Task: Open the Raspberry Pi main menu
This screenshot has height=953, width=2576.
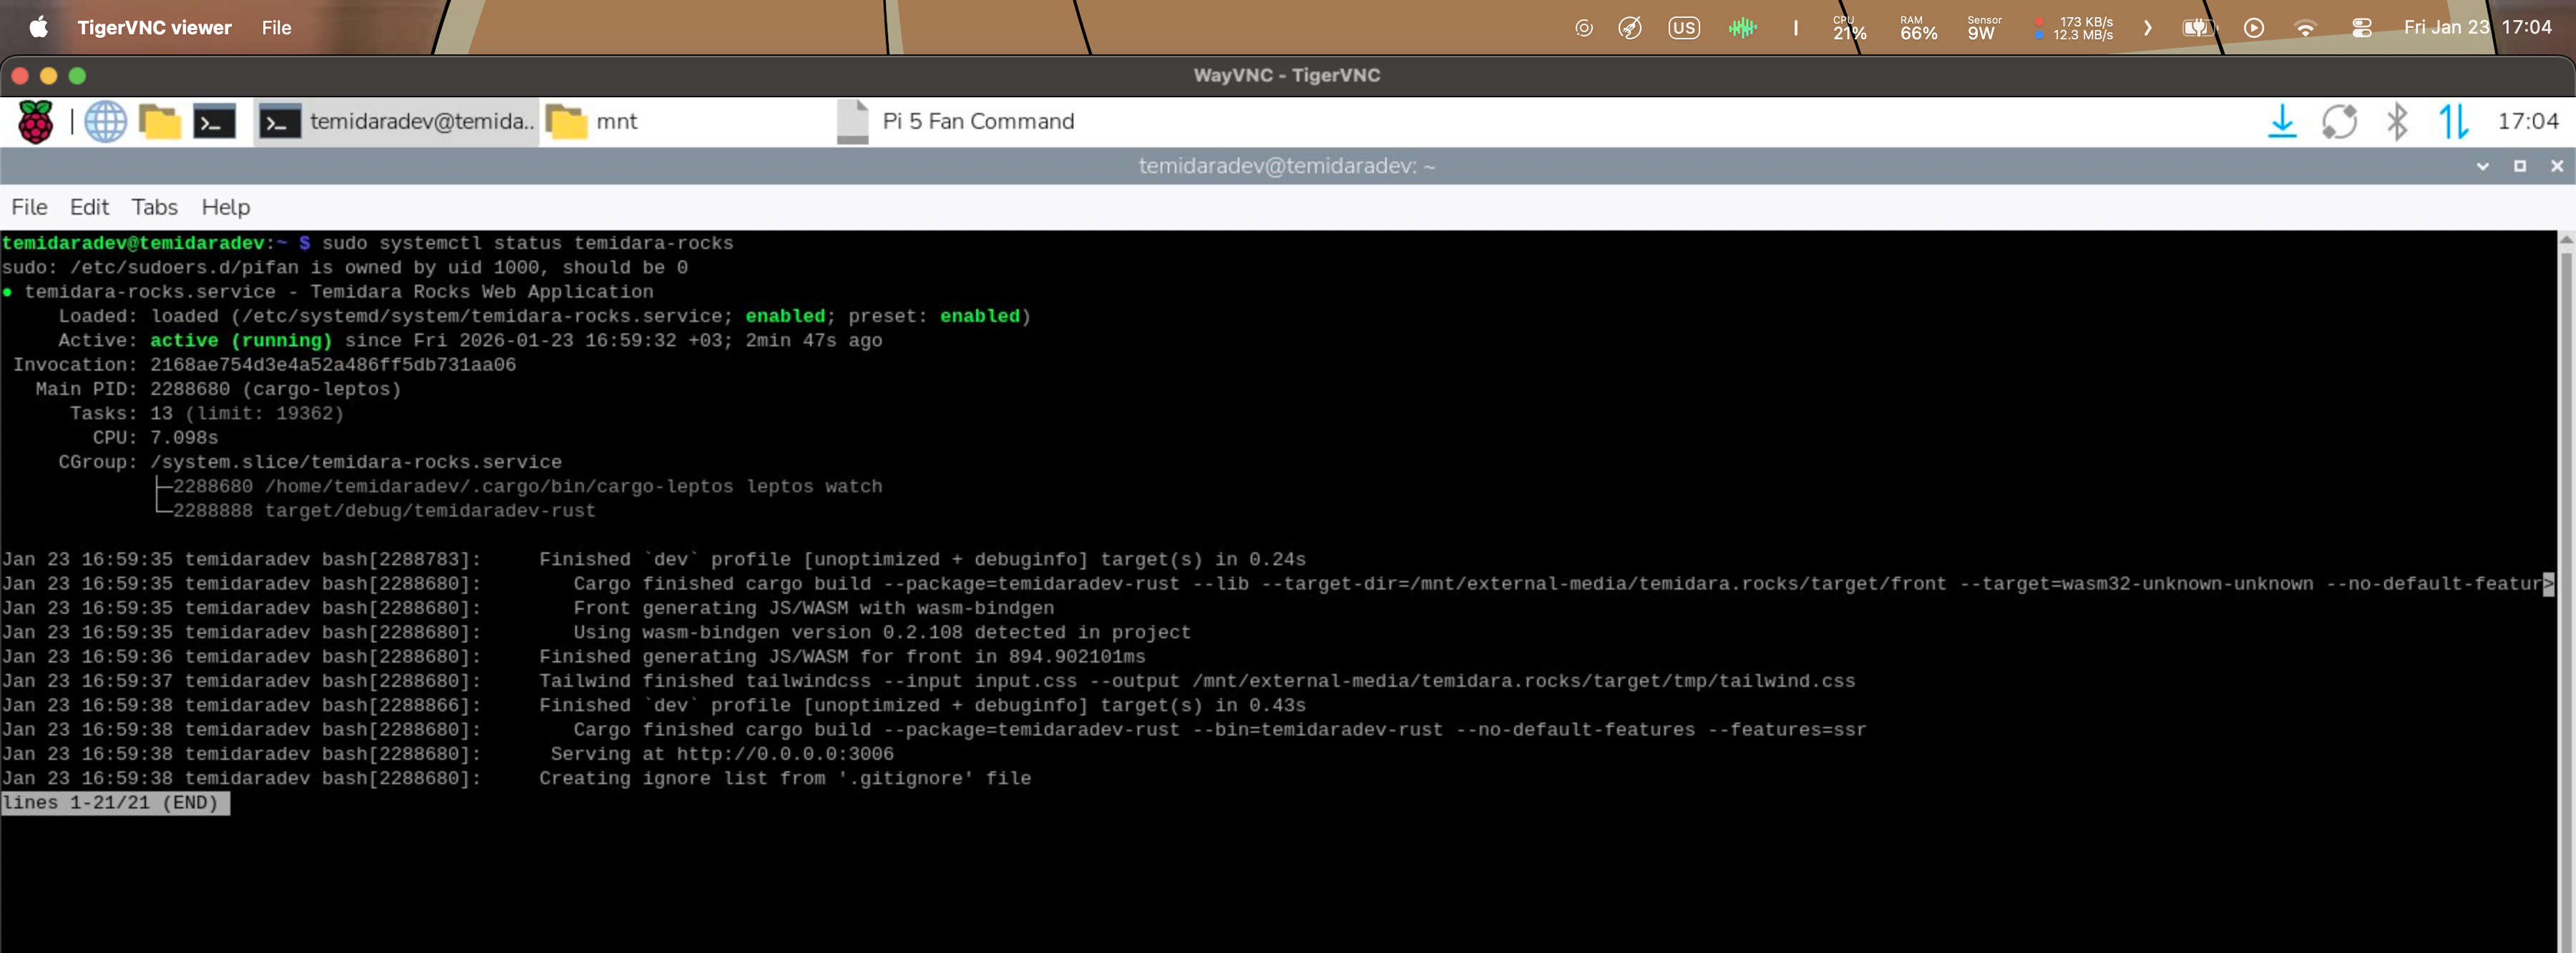Action: pyautogui.click(x=36, y=122)
